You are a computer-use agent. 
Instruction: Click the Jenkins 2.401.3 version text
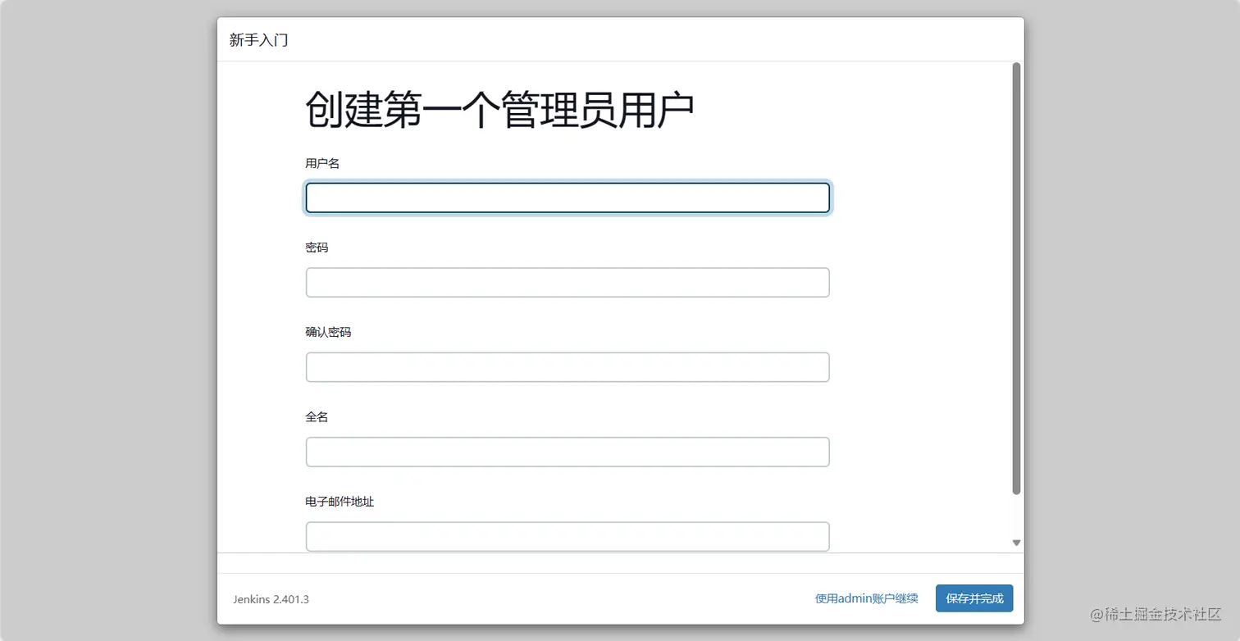tap(271, 599)
